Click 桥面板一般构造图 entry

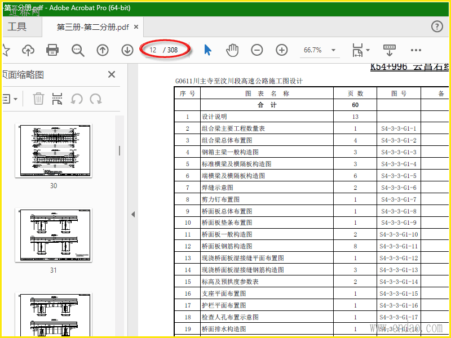click(x=227, y=234)
